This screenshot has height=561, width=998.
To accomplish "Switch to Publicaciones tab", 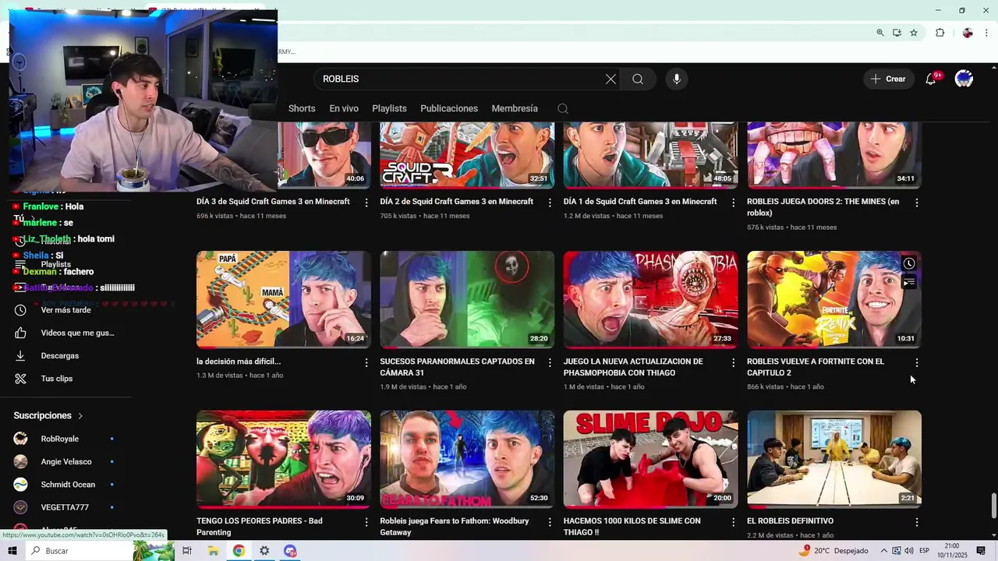I will point(449,108).
